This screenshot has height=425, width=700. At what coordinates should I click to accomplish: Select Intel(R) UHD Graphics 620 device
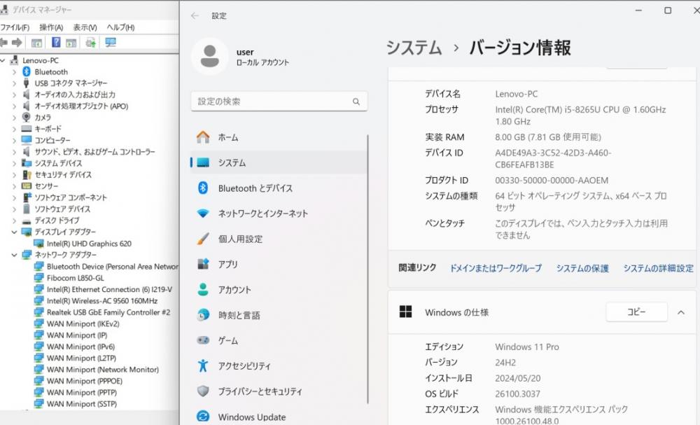(89, 243)
